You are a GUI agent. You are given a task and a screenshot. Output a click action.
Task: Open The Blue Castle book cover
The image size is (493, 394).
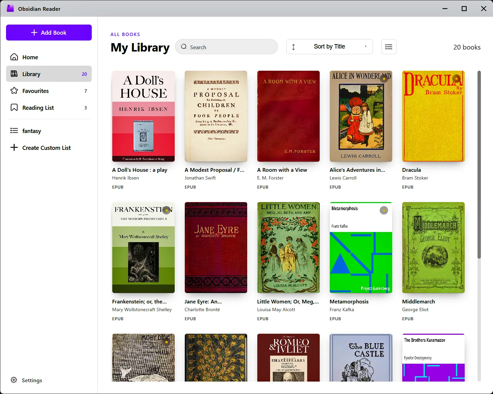[361, 358]
